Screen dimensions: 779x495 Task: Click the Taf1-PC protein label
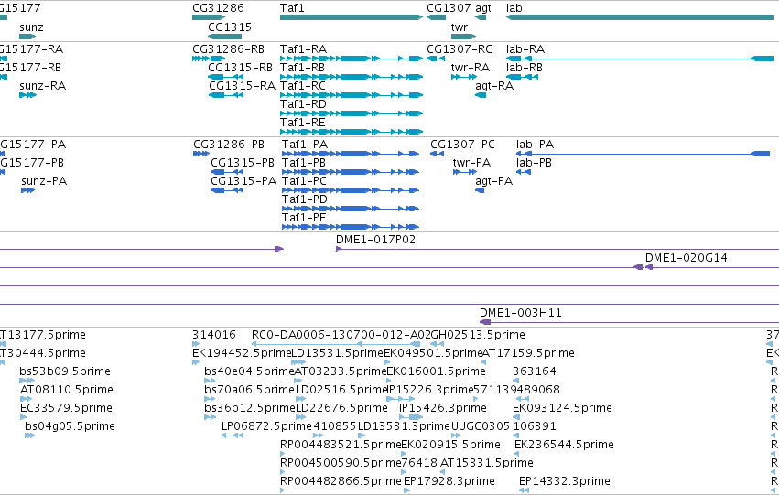pos(305,181)
